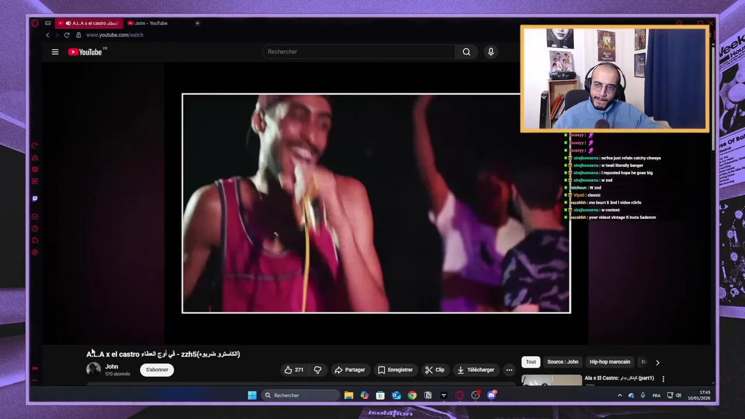The height and width of the screenshot is (419, 745).
Task: Click the video player to pause
Action: [x=376, y=203]
